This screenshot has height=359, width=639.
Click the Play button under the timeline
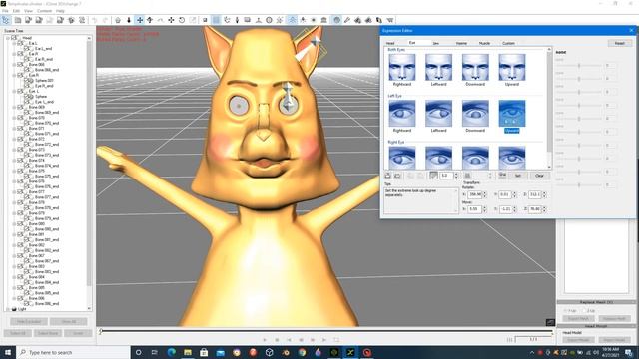coord(265,340)
